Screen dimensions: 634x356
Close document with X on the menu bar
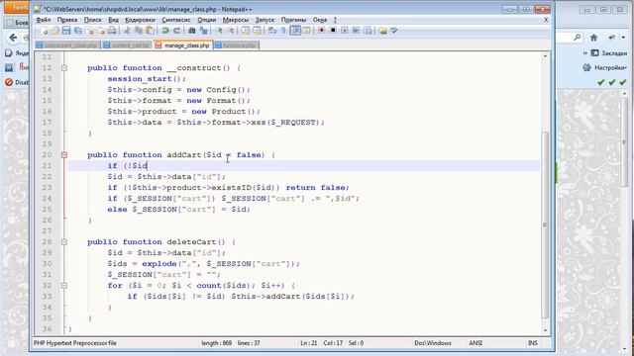point(546,20)
